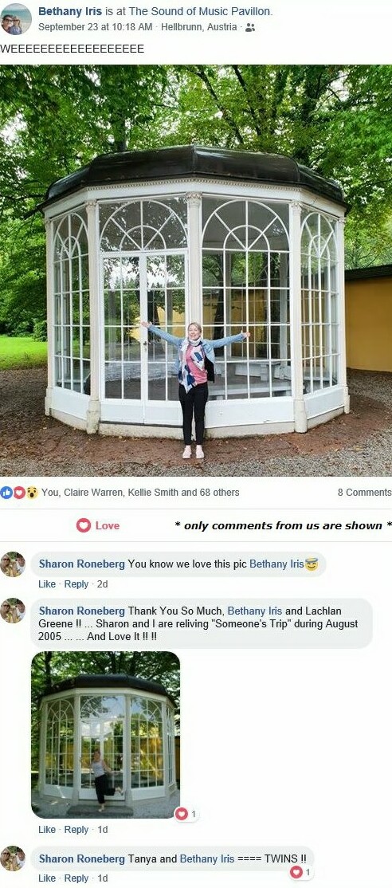Click the red heart reaction icon in the reaction summary
This screenshot has width=392, height=888.
click(18, 492)
